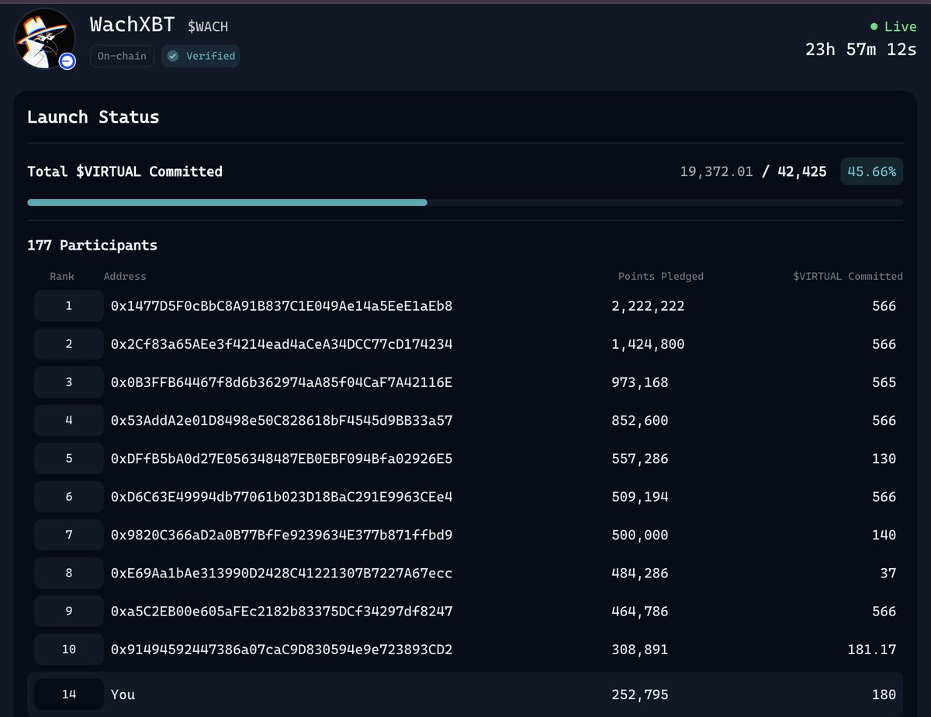Open address starting 0x91494592447
This screenshot has height=717, width=931.
[282, 650]
